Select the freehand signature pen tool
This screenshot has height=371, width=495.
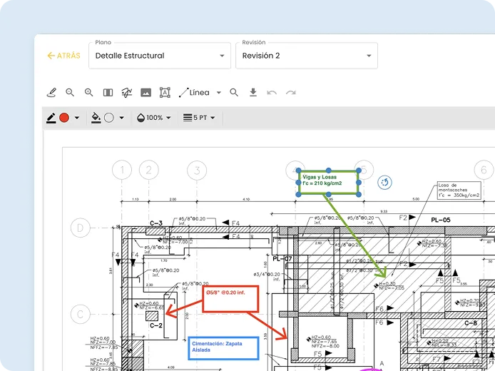pos(51,93)
